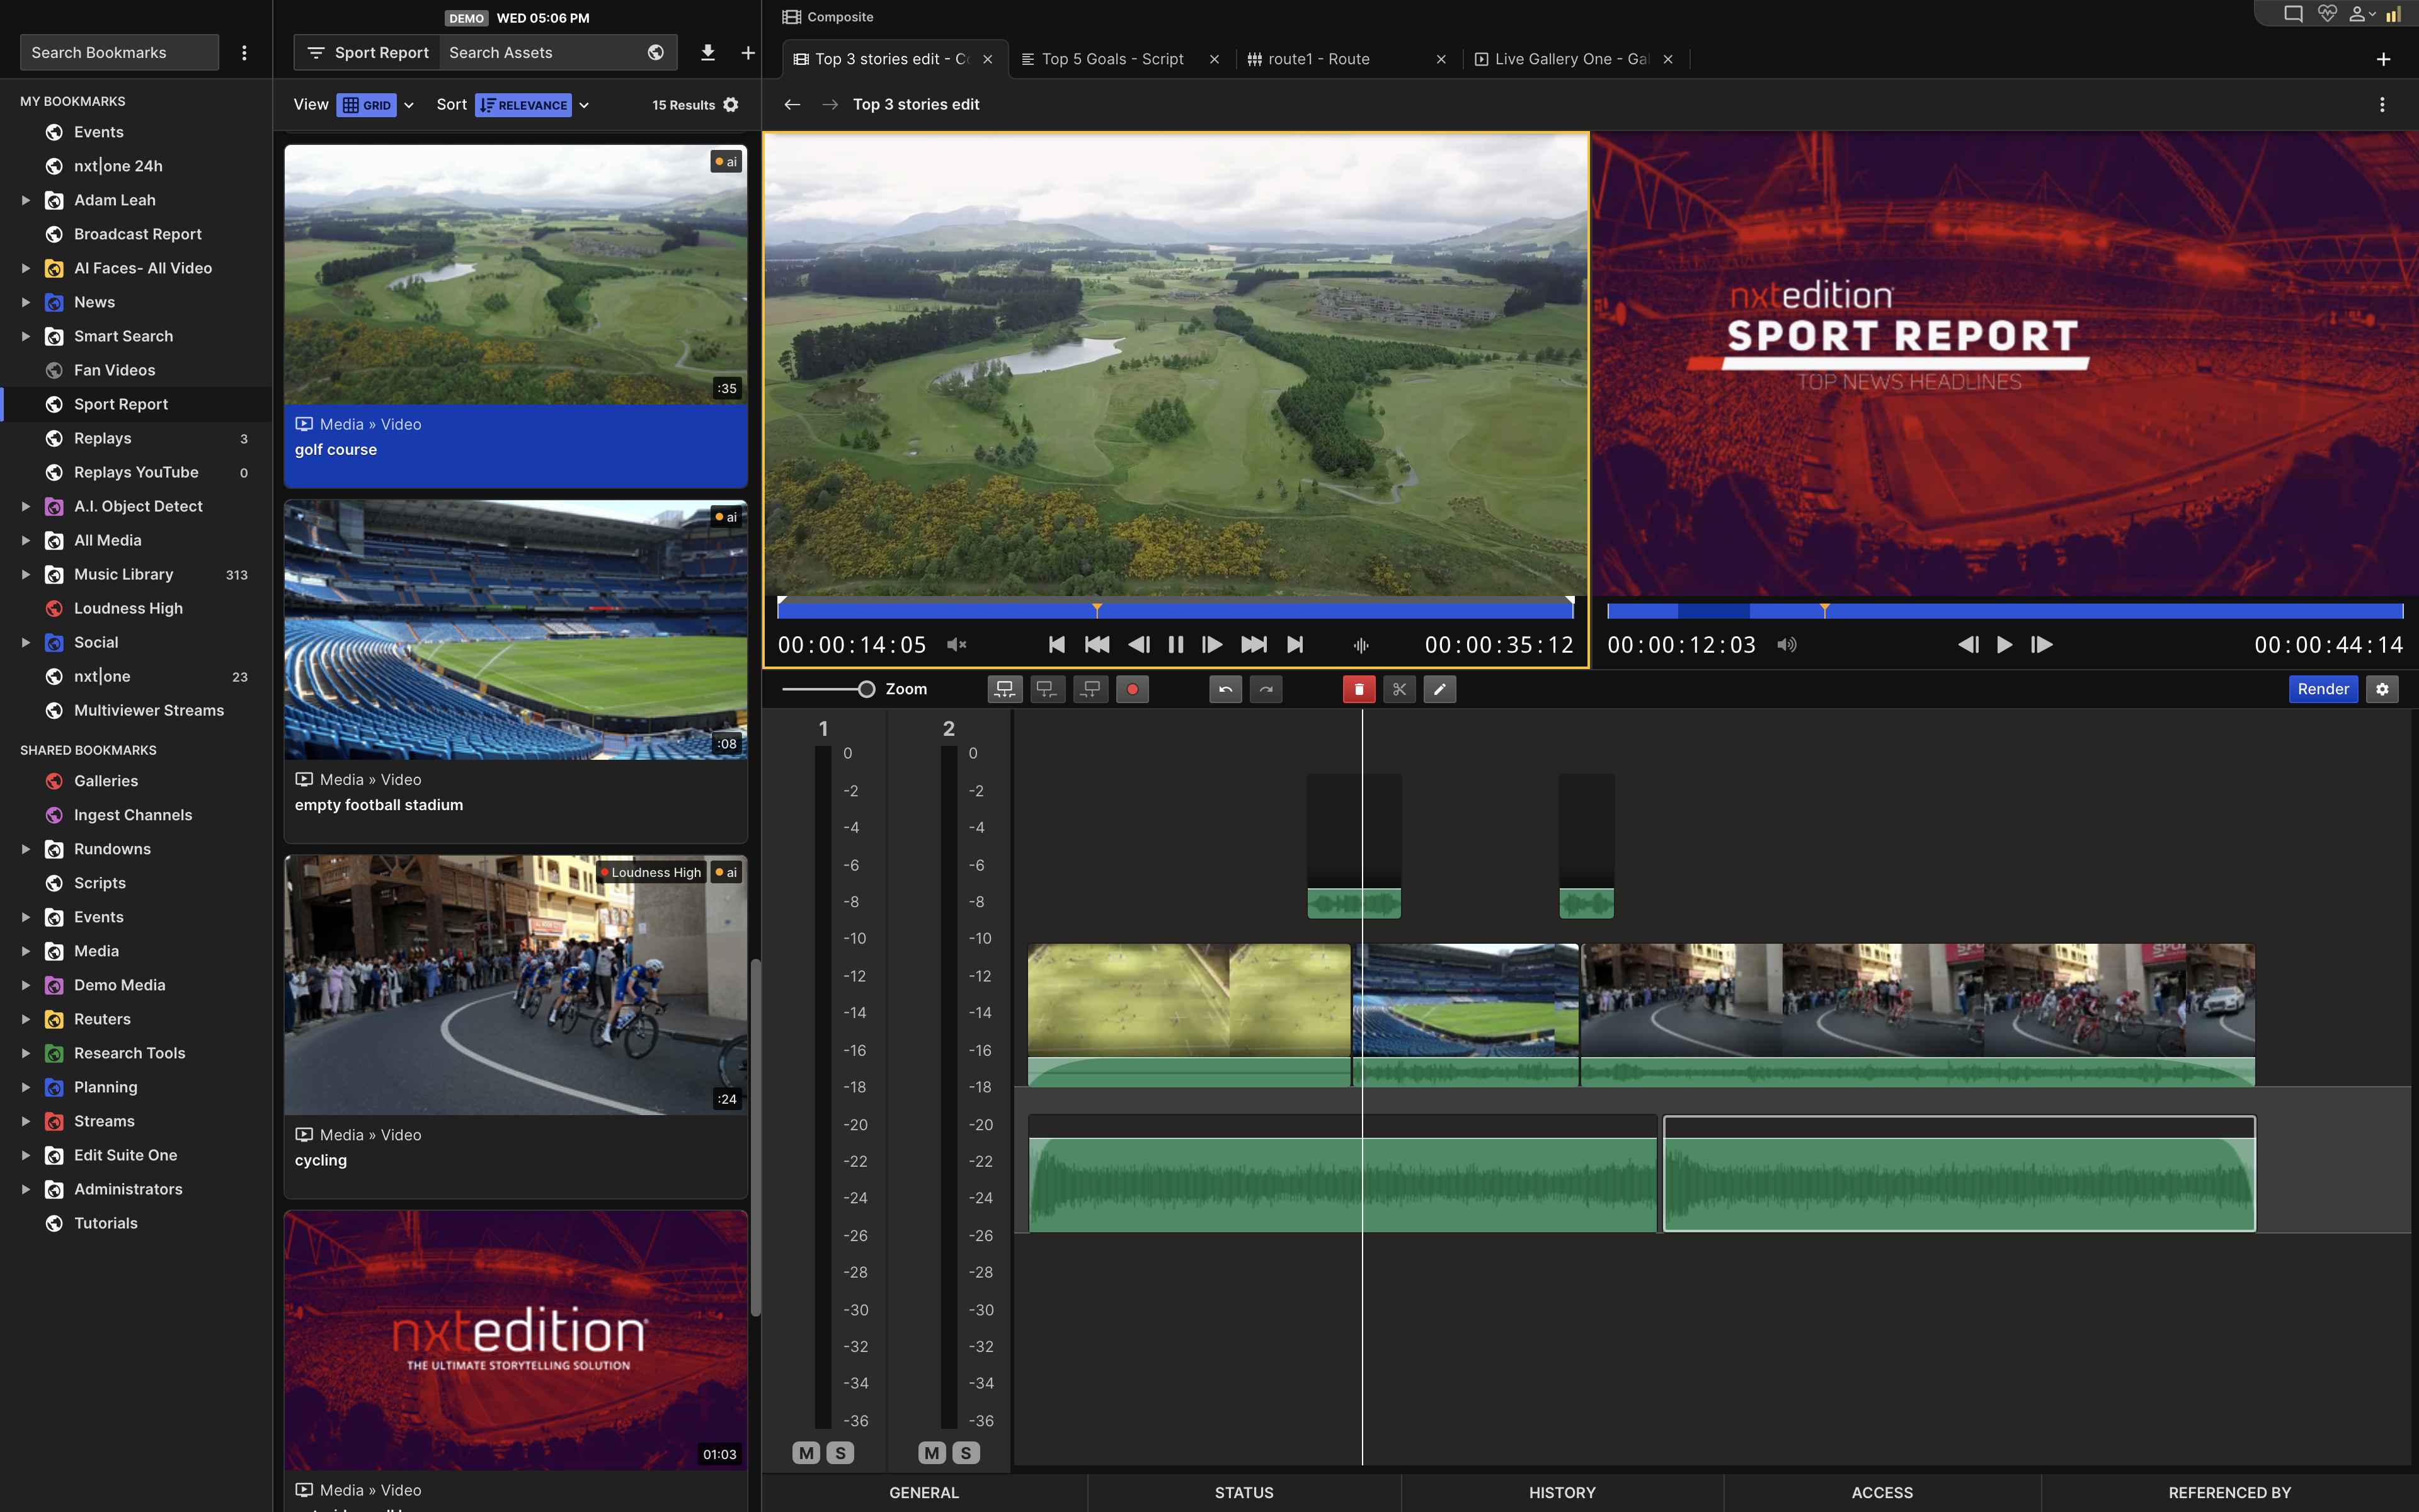Open the system health monitor icon top right

[2328, 14]
